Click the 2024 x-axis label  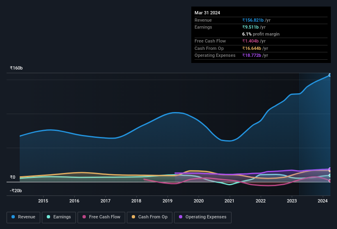(x=323, y=201)
